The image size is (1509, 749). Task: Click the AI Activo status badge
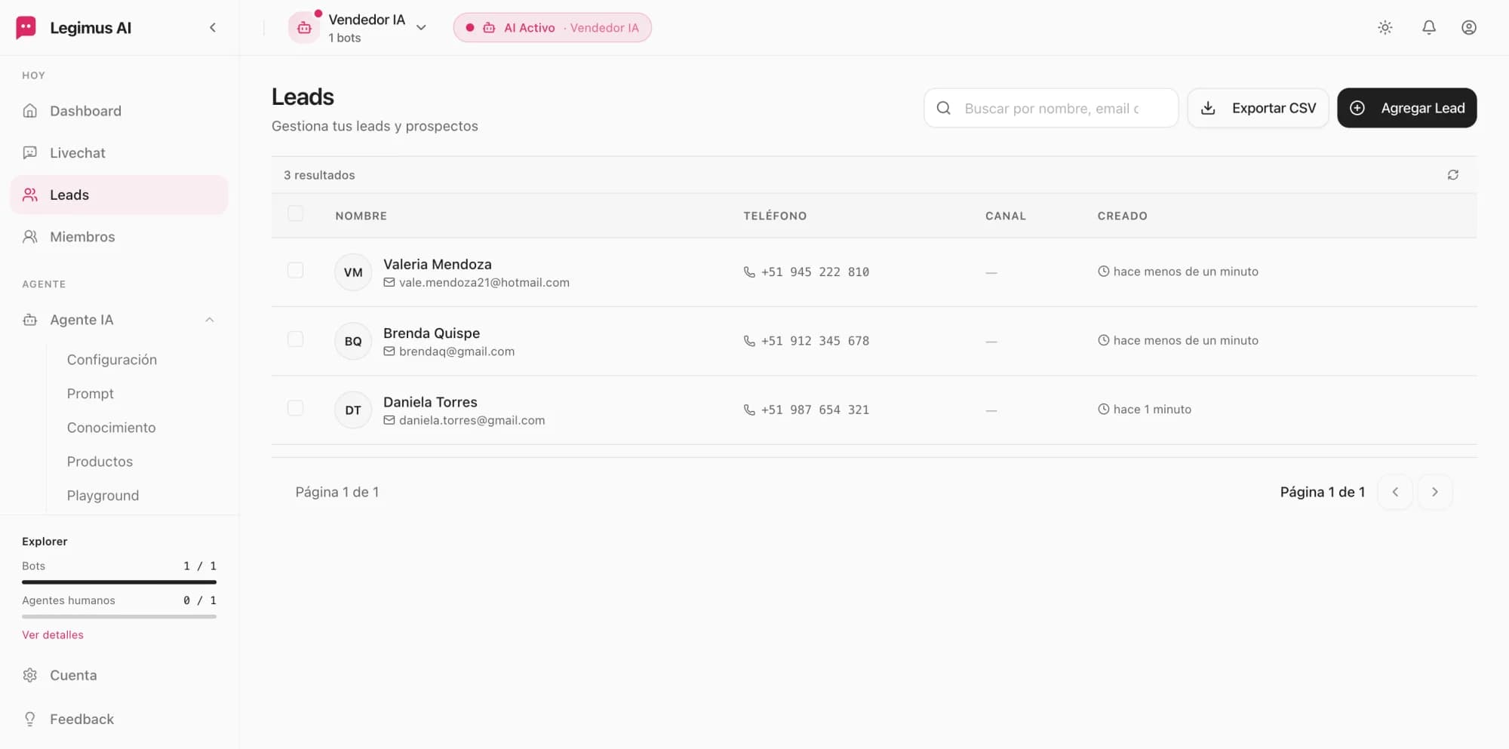(552, 28)
